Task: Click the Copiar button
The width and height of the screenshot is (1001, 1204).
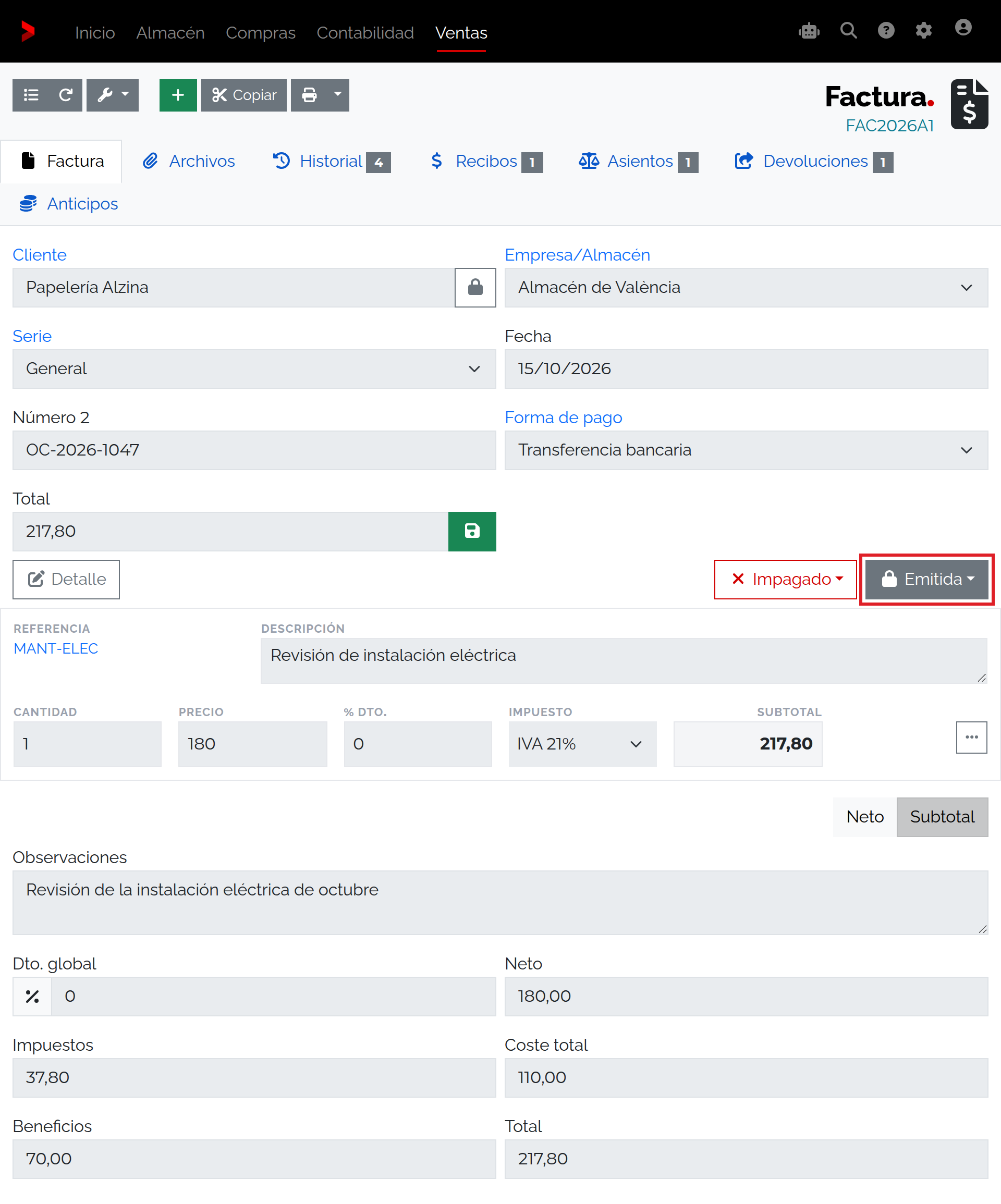Action: 244,95
